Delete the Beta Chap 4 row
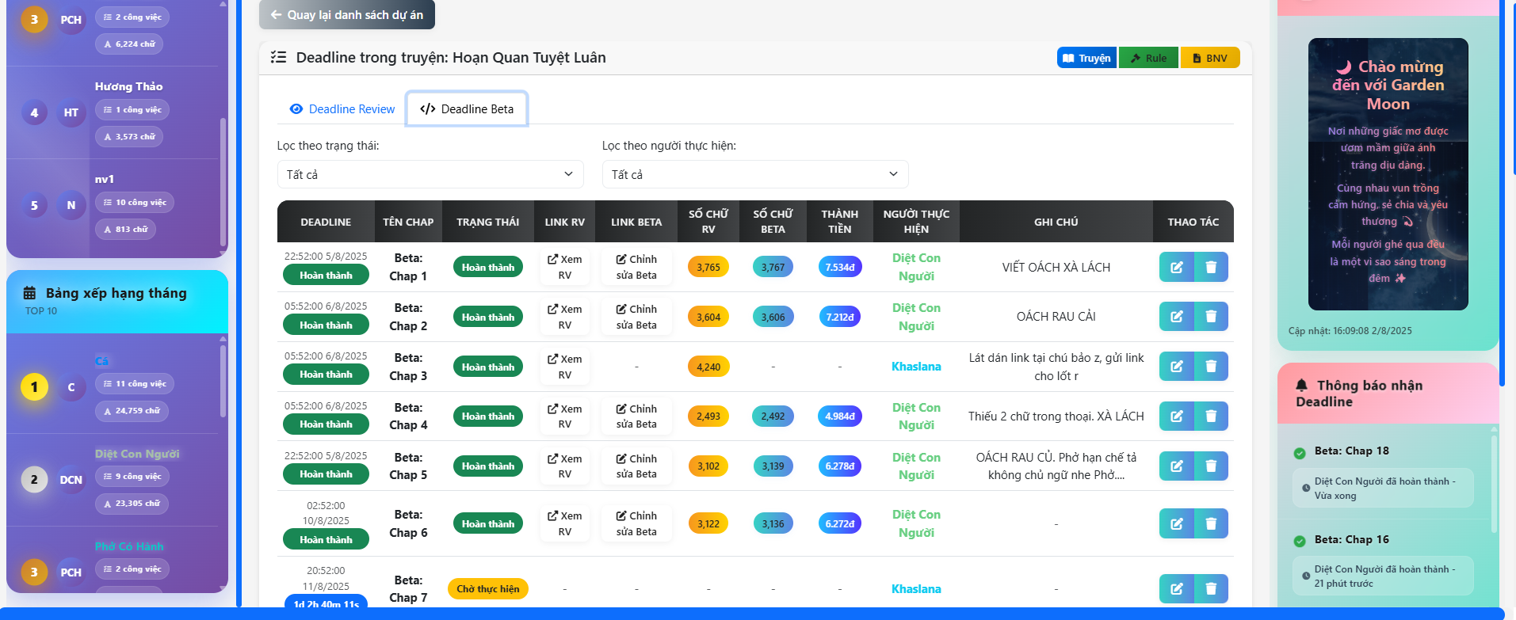The height and width of the screenshot is (620, 1516). [1211, 416]
